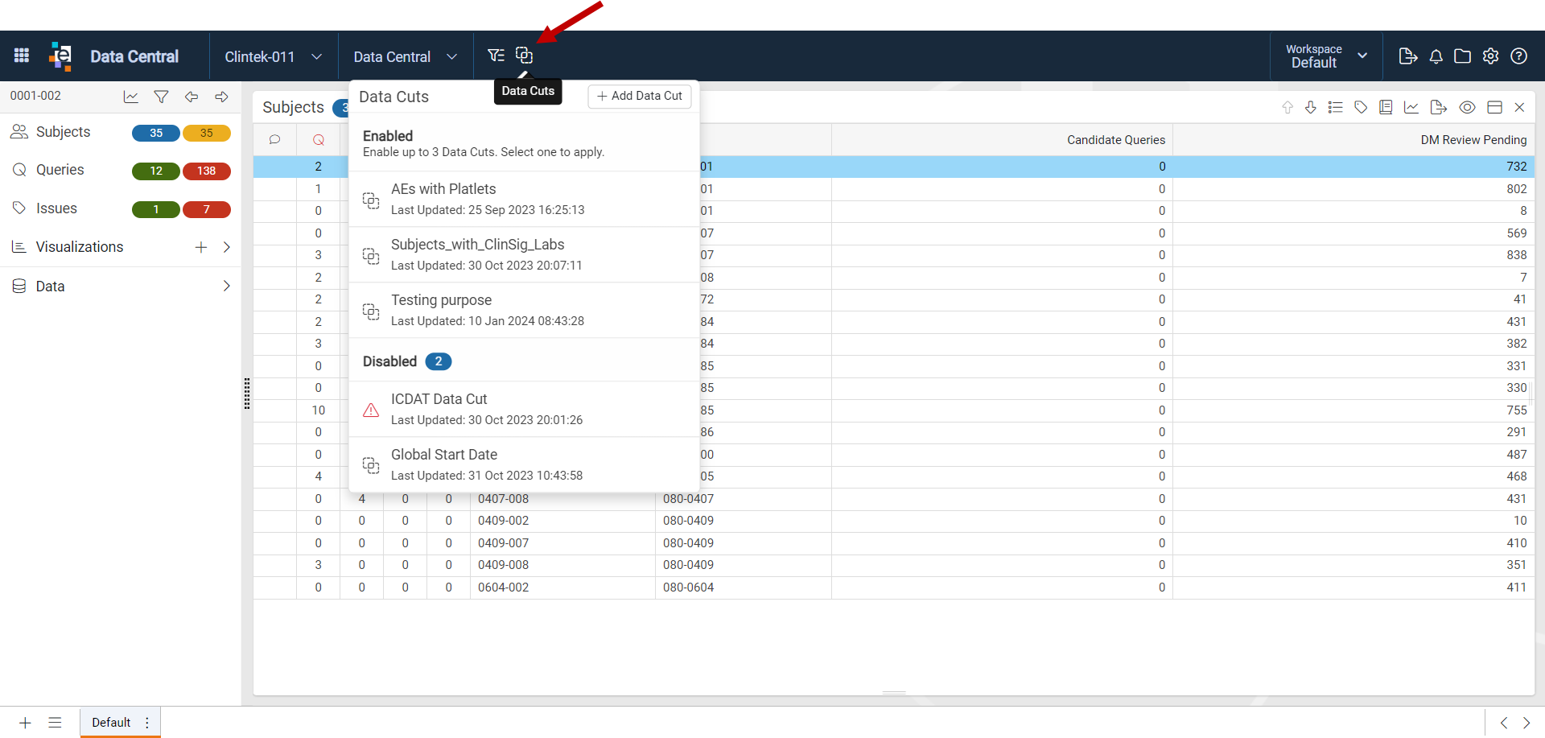Open settings gear
1545x738 pixels.
(1491, 56)
